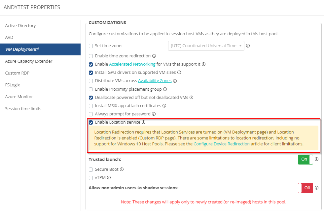Open the Accelerated Networking link
This screenshot has height=211, width=324.
(x=132, y=64)
